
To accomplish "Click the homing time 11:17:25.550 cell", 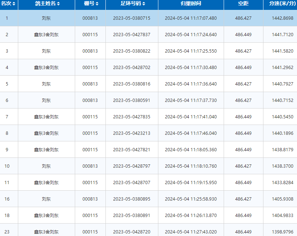I will 190,51.
